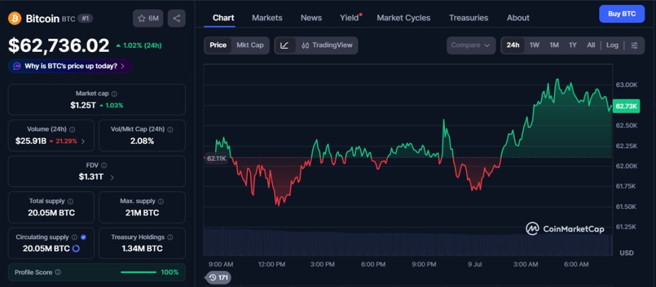The width and height of the screenshot is (656, 287).
Task: Click the 12:00 PM axis label
Action: coord(272,265)
